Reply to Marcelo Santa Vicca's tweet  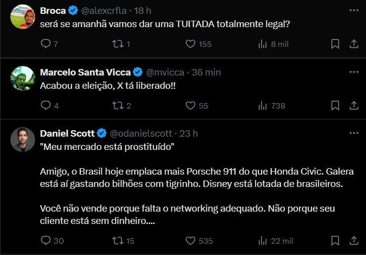[x=45, y=106]
